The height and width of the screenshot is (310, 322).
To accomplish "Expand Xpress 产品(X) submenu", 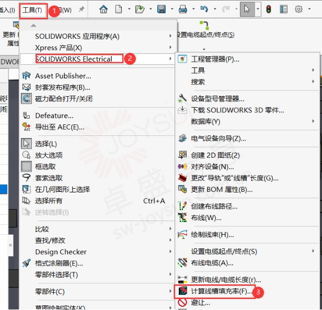I will 97,48.
